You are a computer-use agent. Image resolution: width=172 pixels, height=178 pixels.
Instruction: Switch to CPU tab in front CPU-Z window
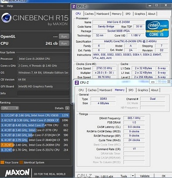pos(81,90)
